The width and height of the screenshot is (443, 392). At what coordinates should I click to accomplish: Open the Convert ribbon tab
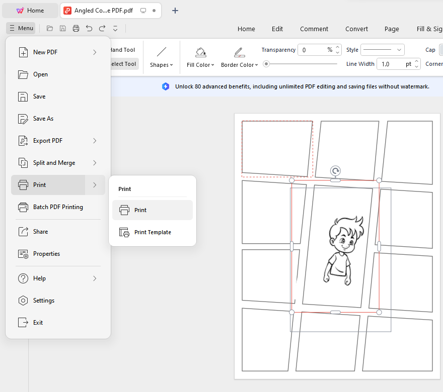click(x=356, y=29)
